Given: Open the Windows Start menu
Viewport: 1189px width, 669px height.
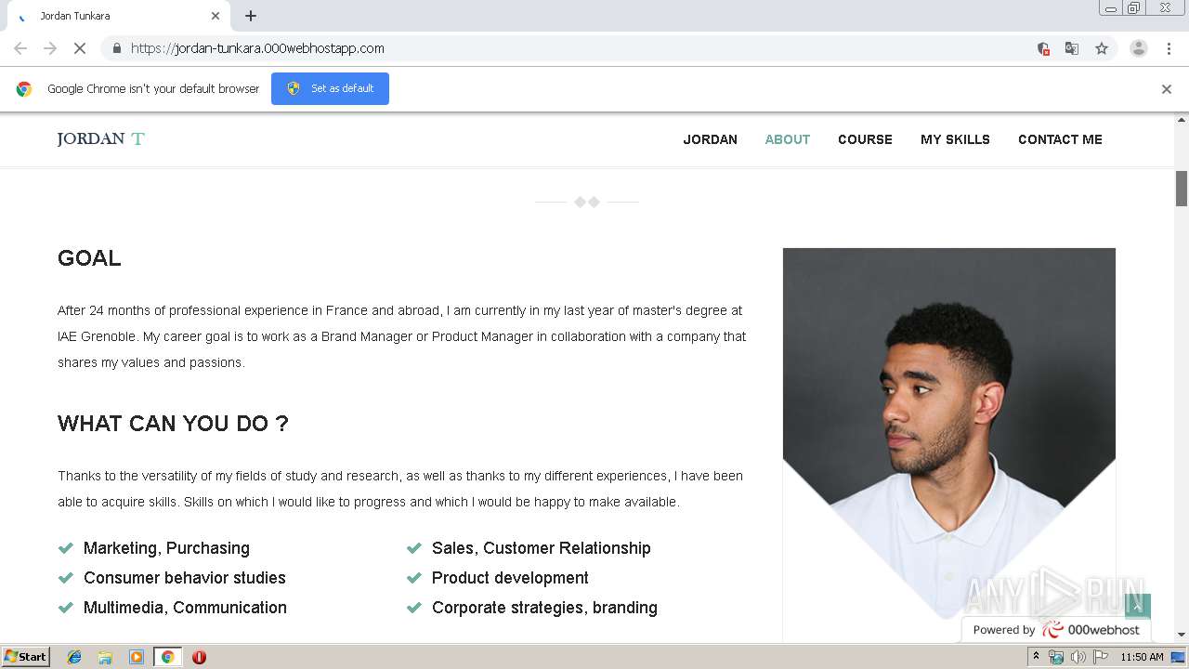Looking at the screenshot, I should click(x=26, y=657).
